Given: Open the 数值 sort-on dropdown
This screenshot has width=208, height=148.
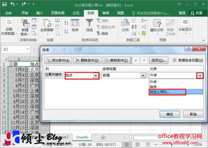Looking at the screenshot, I should pos(143,76).
